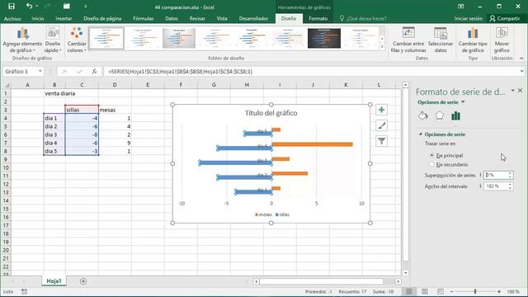This screenshot has height=297, width=528.
Task: Click the sillas legend entry
Action: (x=282, y=214)
